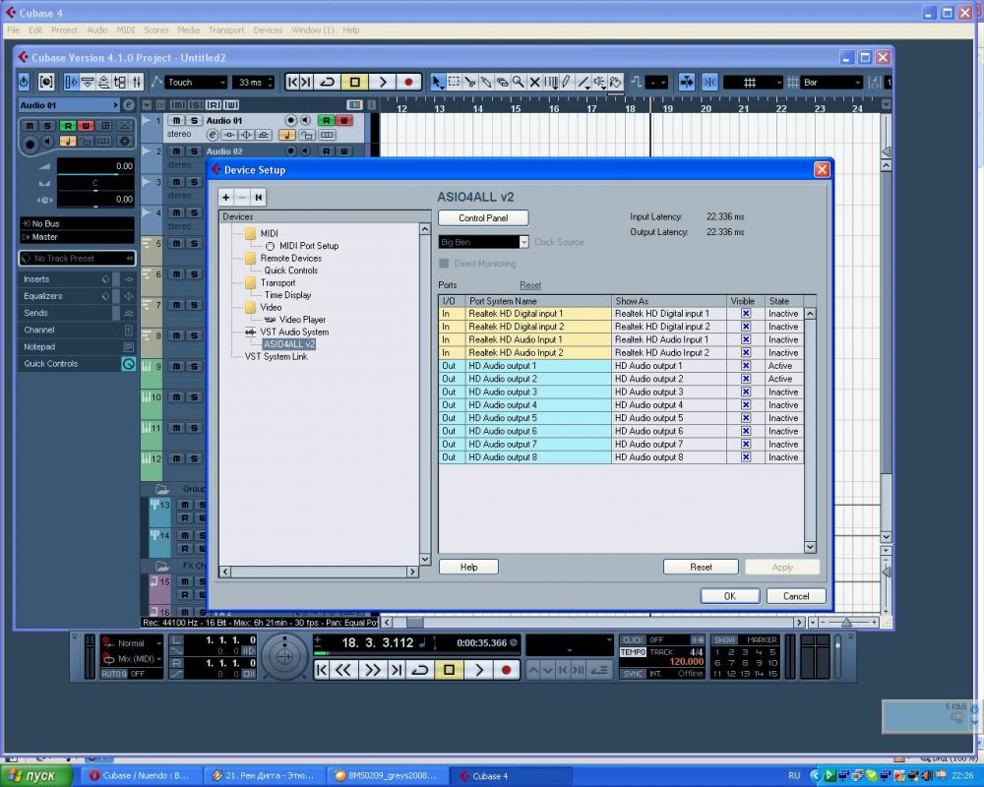Click the MIDI Port Setup icon in the device tree

[x=270, y=246]
